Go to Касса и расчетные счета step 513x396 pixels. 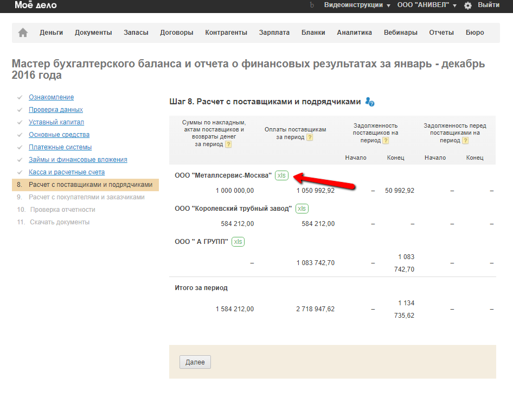click(x=67, y=172)
